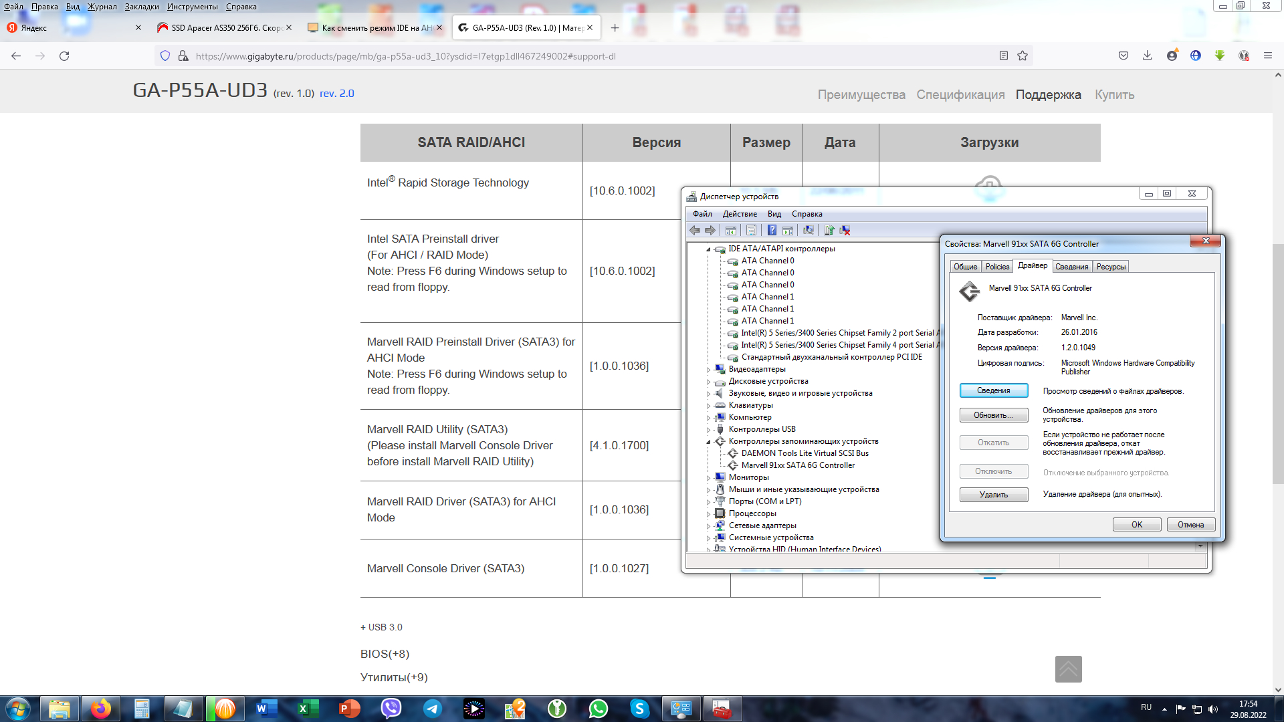The image size is (1284, 722).
Task: Open the Действие menu in Device Manager
Action: tap(740, 214)
